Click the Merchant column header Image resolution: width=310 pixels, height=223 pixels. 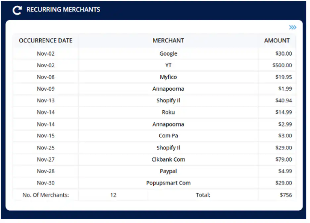[168, 40]
